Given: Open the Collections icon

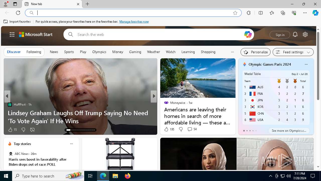Looking at the screenshot, I should tap(283, 13).
